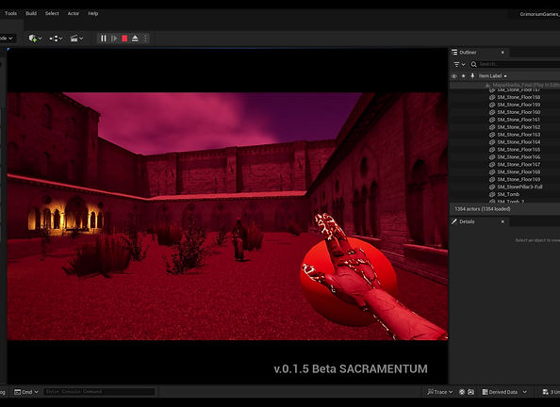The image size is (560, 407).
Task: Select SM_Stone_Floor167 in the Outliner
Action: (505, 165)
